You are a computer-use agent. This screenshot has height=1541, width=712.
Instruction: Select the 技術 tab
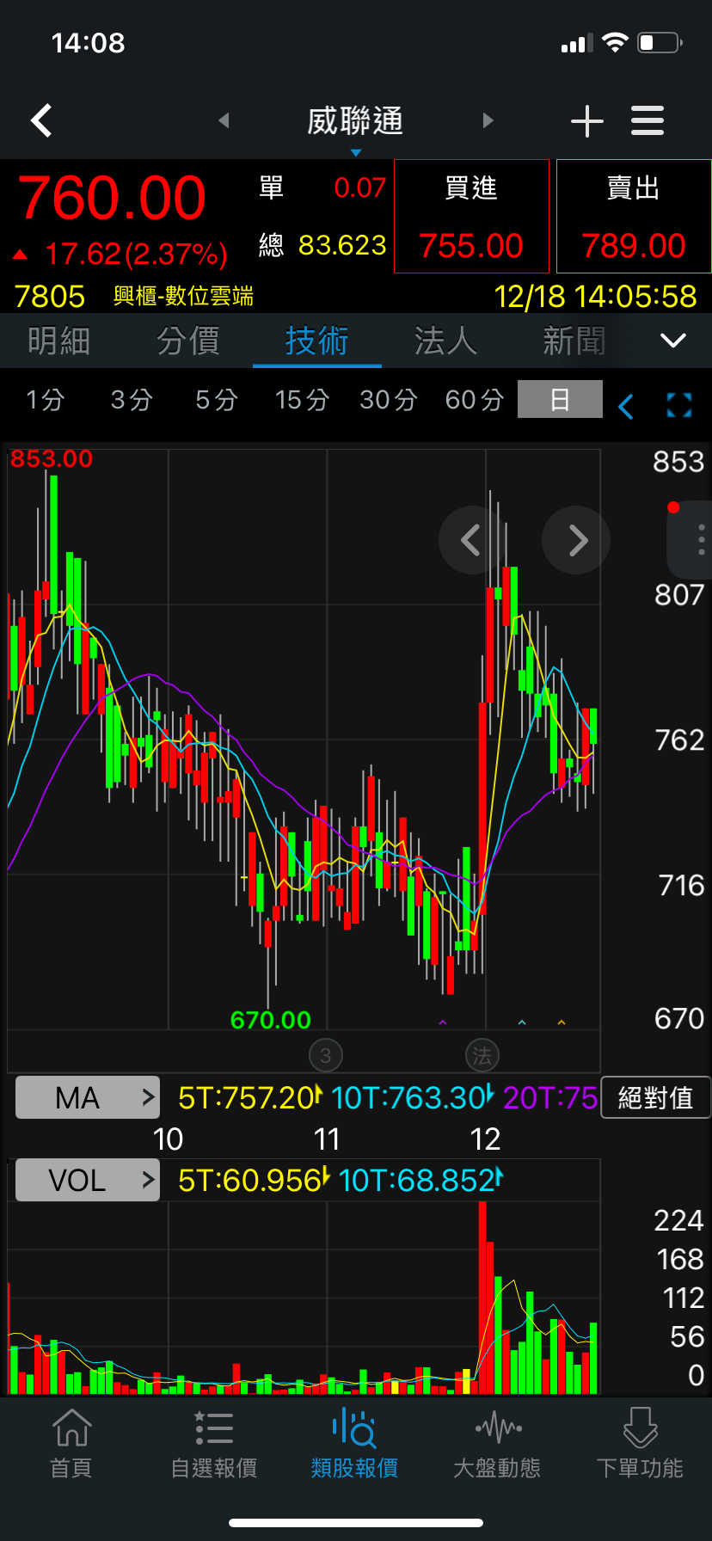pos(316,341)
